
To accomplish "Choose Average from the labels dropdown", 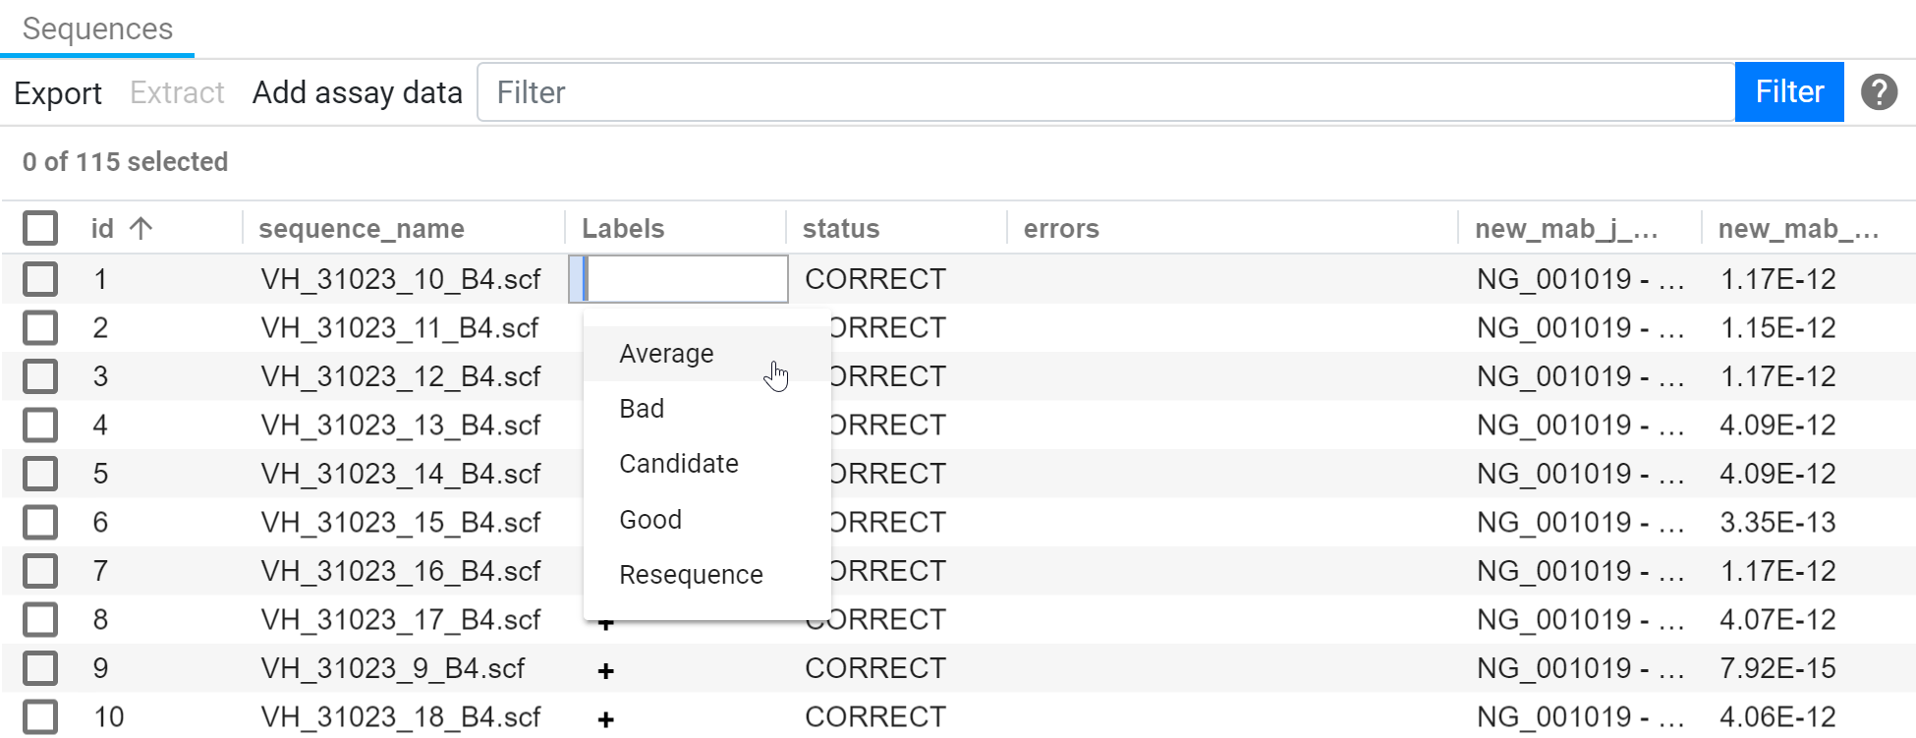I will tap(706, 354).
